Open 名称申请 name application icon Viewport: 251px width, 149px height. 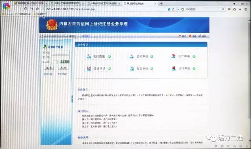[132, 56]
